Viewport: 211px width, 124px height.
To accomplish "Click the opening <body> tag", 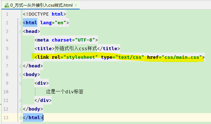I will click(x=31, y=74).
